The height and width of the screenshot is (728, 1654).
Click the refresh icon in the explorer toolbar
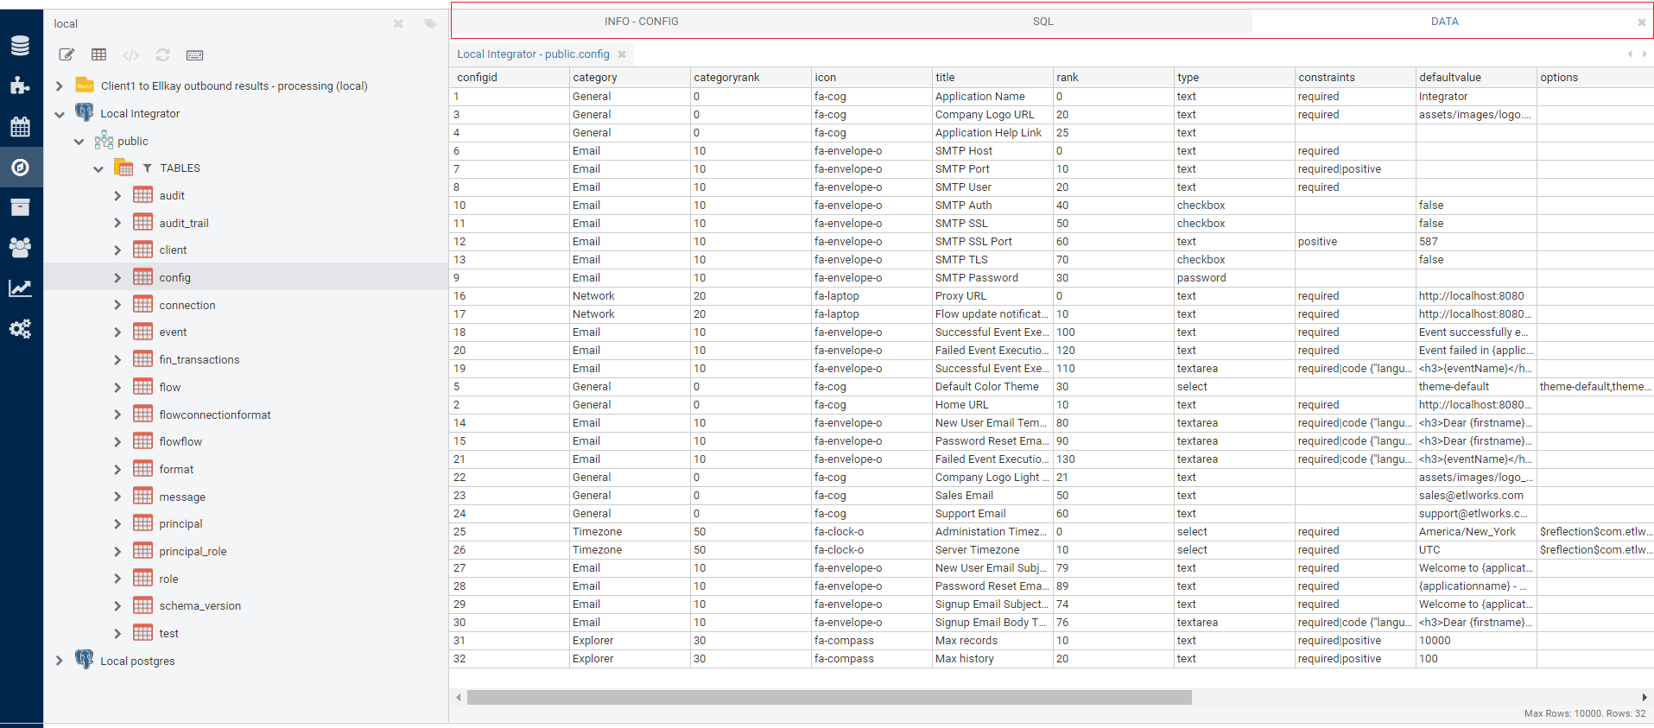(162, 54)
